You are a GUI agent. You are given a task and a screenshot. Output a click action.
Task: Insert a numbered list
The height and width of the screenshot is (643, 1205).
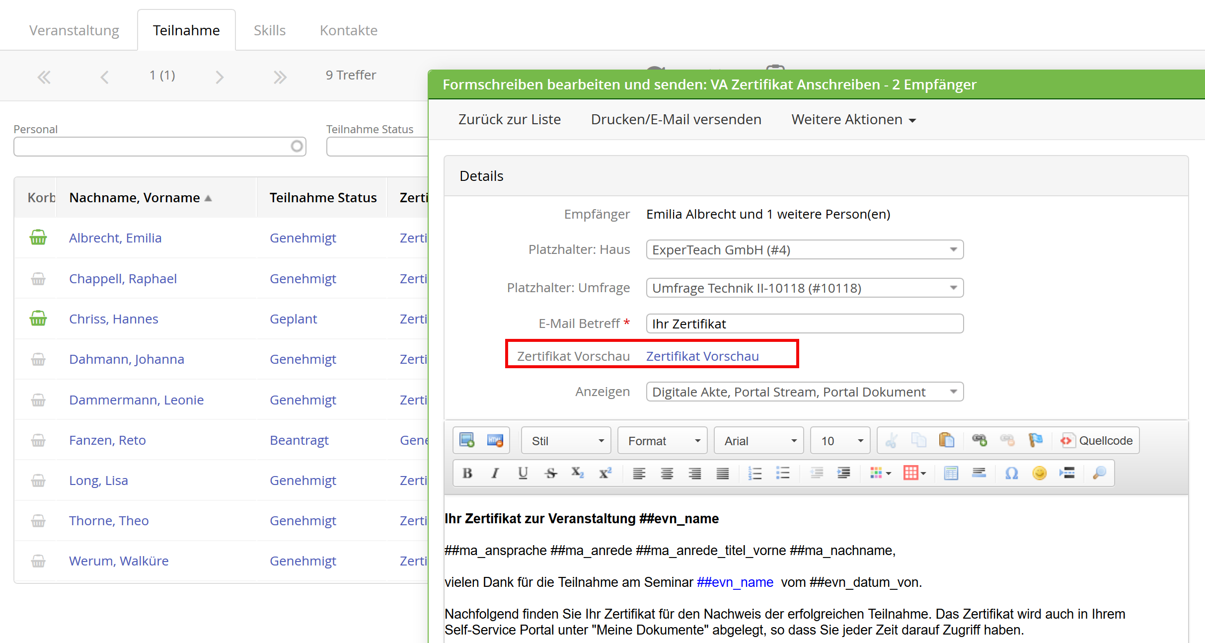[x=755, y=473]
